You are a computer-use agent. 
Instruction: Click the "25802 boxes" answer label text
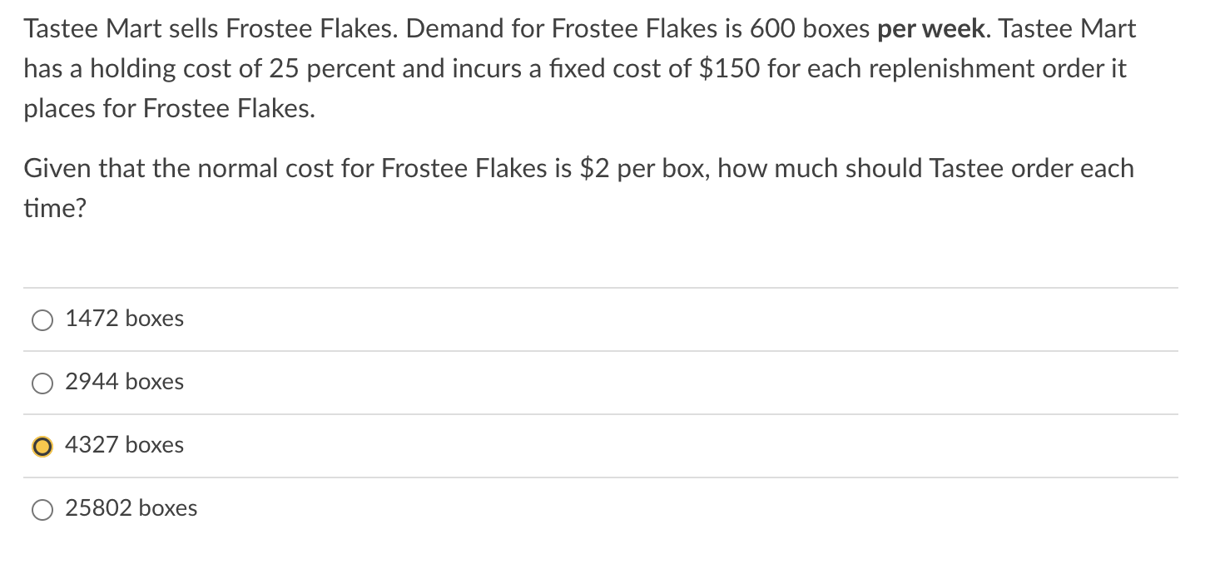pos(131,509)
